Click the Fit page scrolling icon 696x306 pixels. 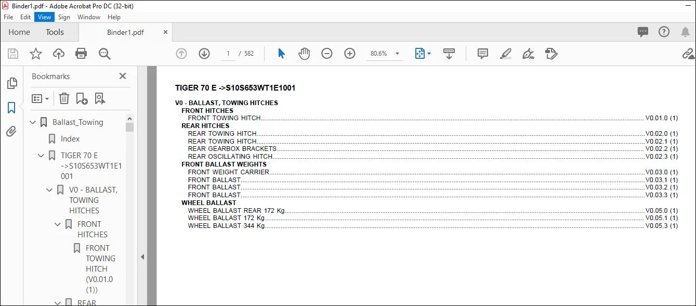click(420, 54)
